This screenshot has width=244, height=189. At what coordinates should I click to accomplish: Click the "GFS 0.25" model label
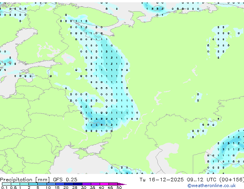pyautogui.click(x=65, y=179)
